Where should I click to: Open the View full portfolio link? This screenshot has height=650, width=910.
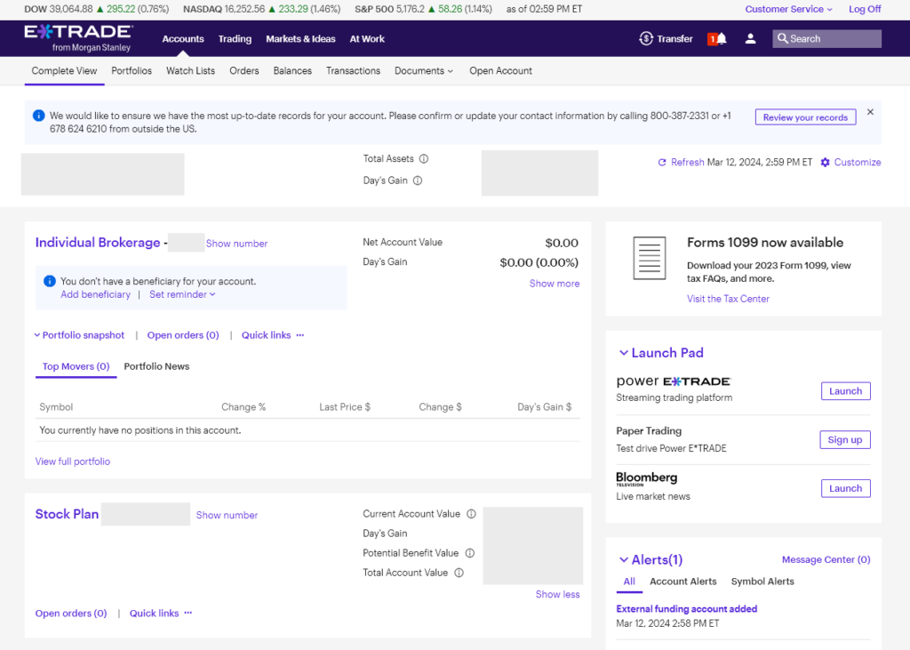coord(73,461)
